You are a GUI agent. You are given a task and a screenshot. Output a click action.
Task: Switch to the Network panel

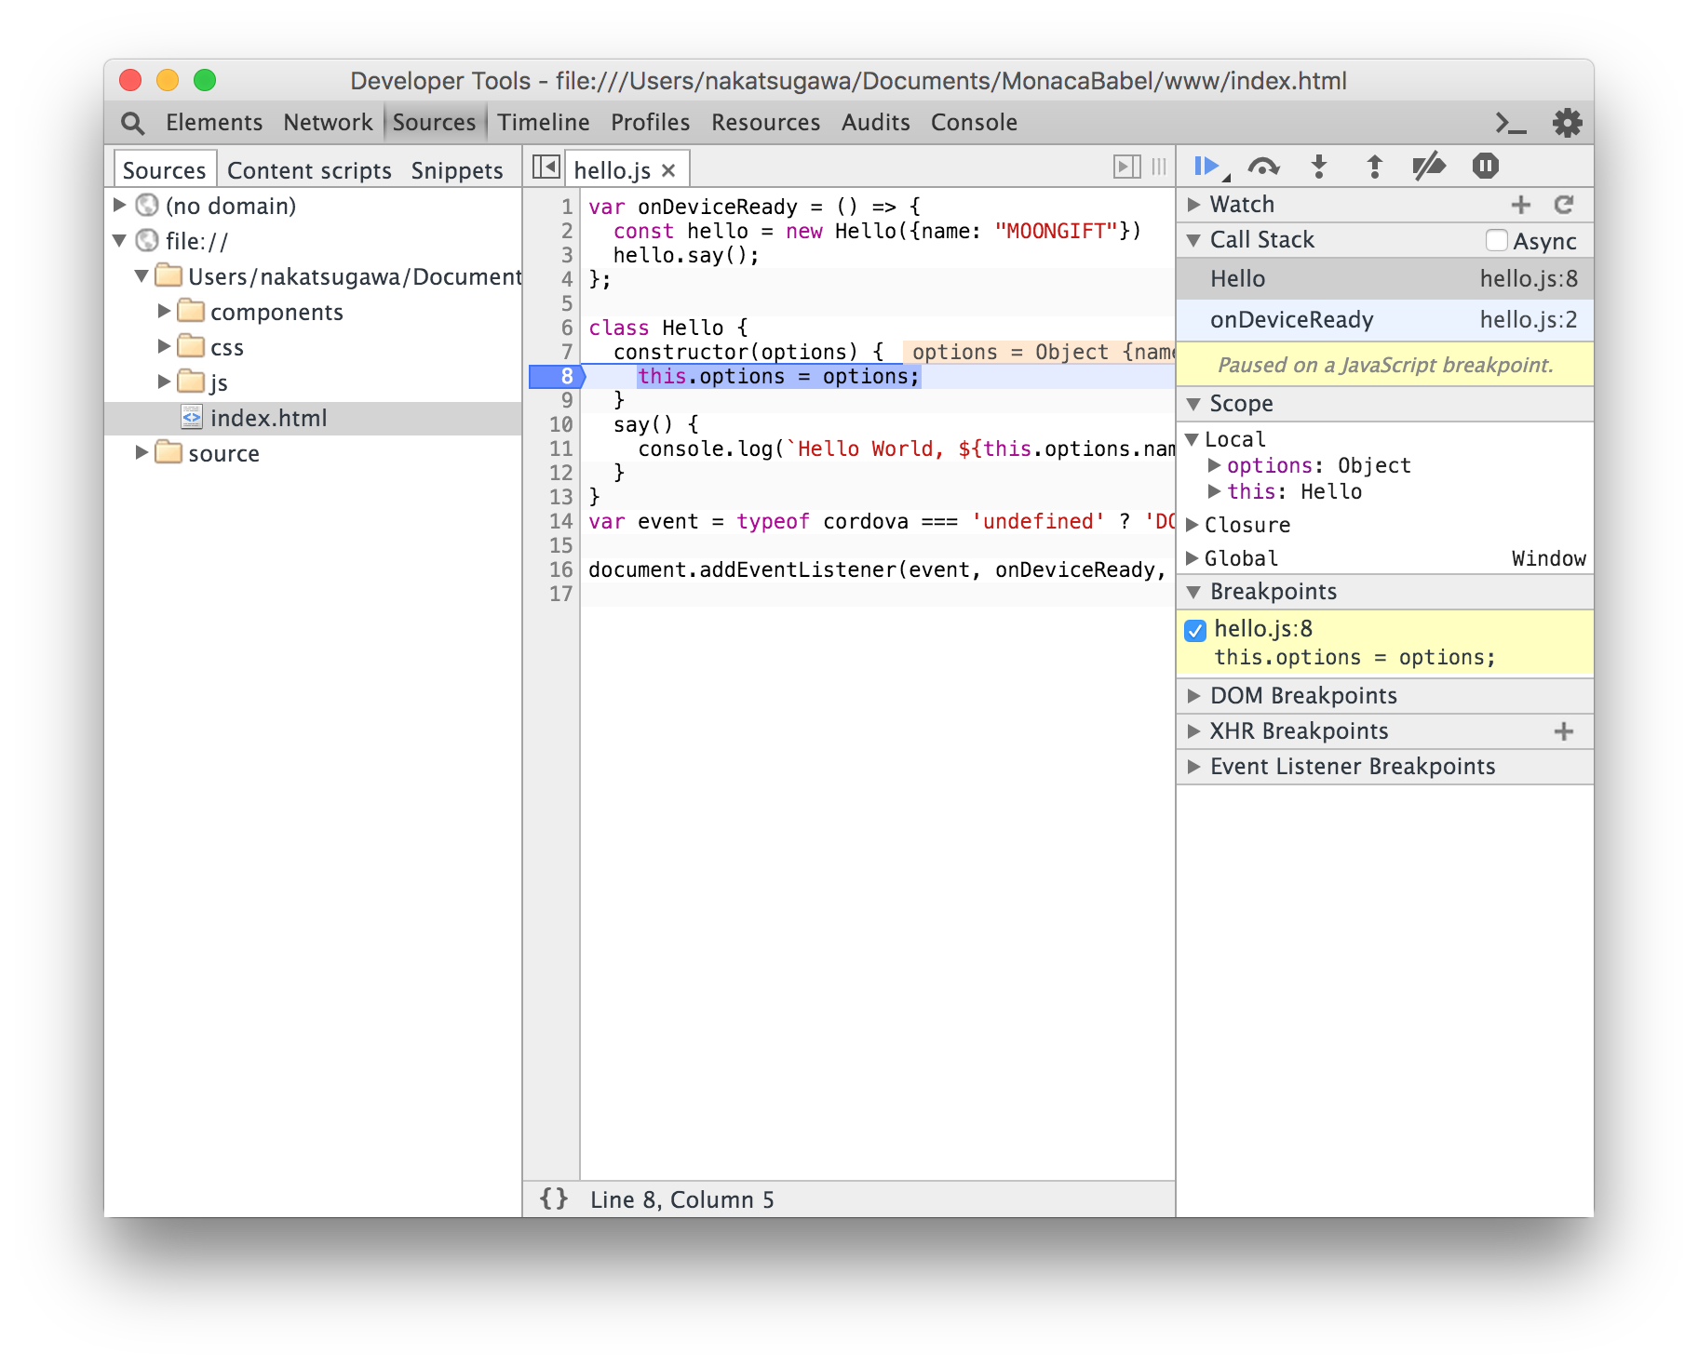point(328,123)
